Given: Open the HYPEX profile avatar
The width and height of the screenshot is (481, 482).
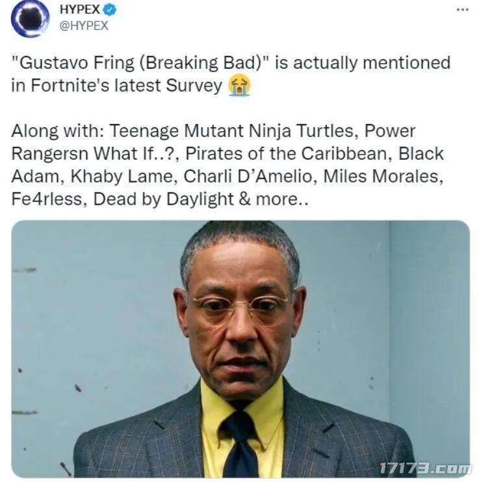Looking at the screenshot, I should (30, 18).
